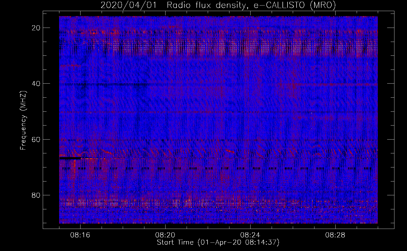Click the 08:28 time tick label
The width and height of the screenshot is (407, 251).
pyautogui.click(x=335, y=235)
